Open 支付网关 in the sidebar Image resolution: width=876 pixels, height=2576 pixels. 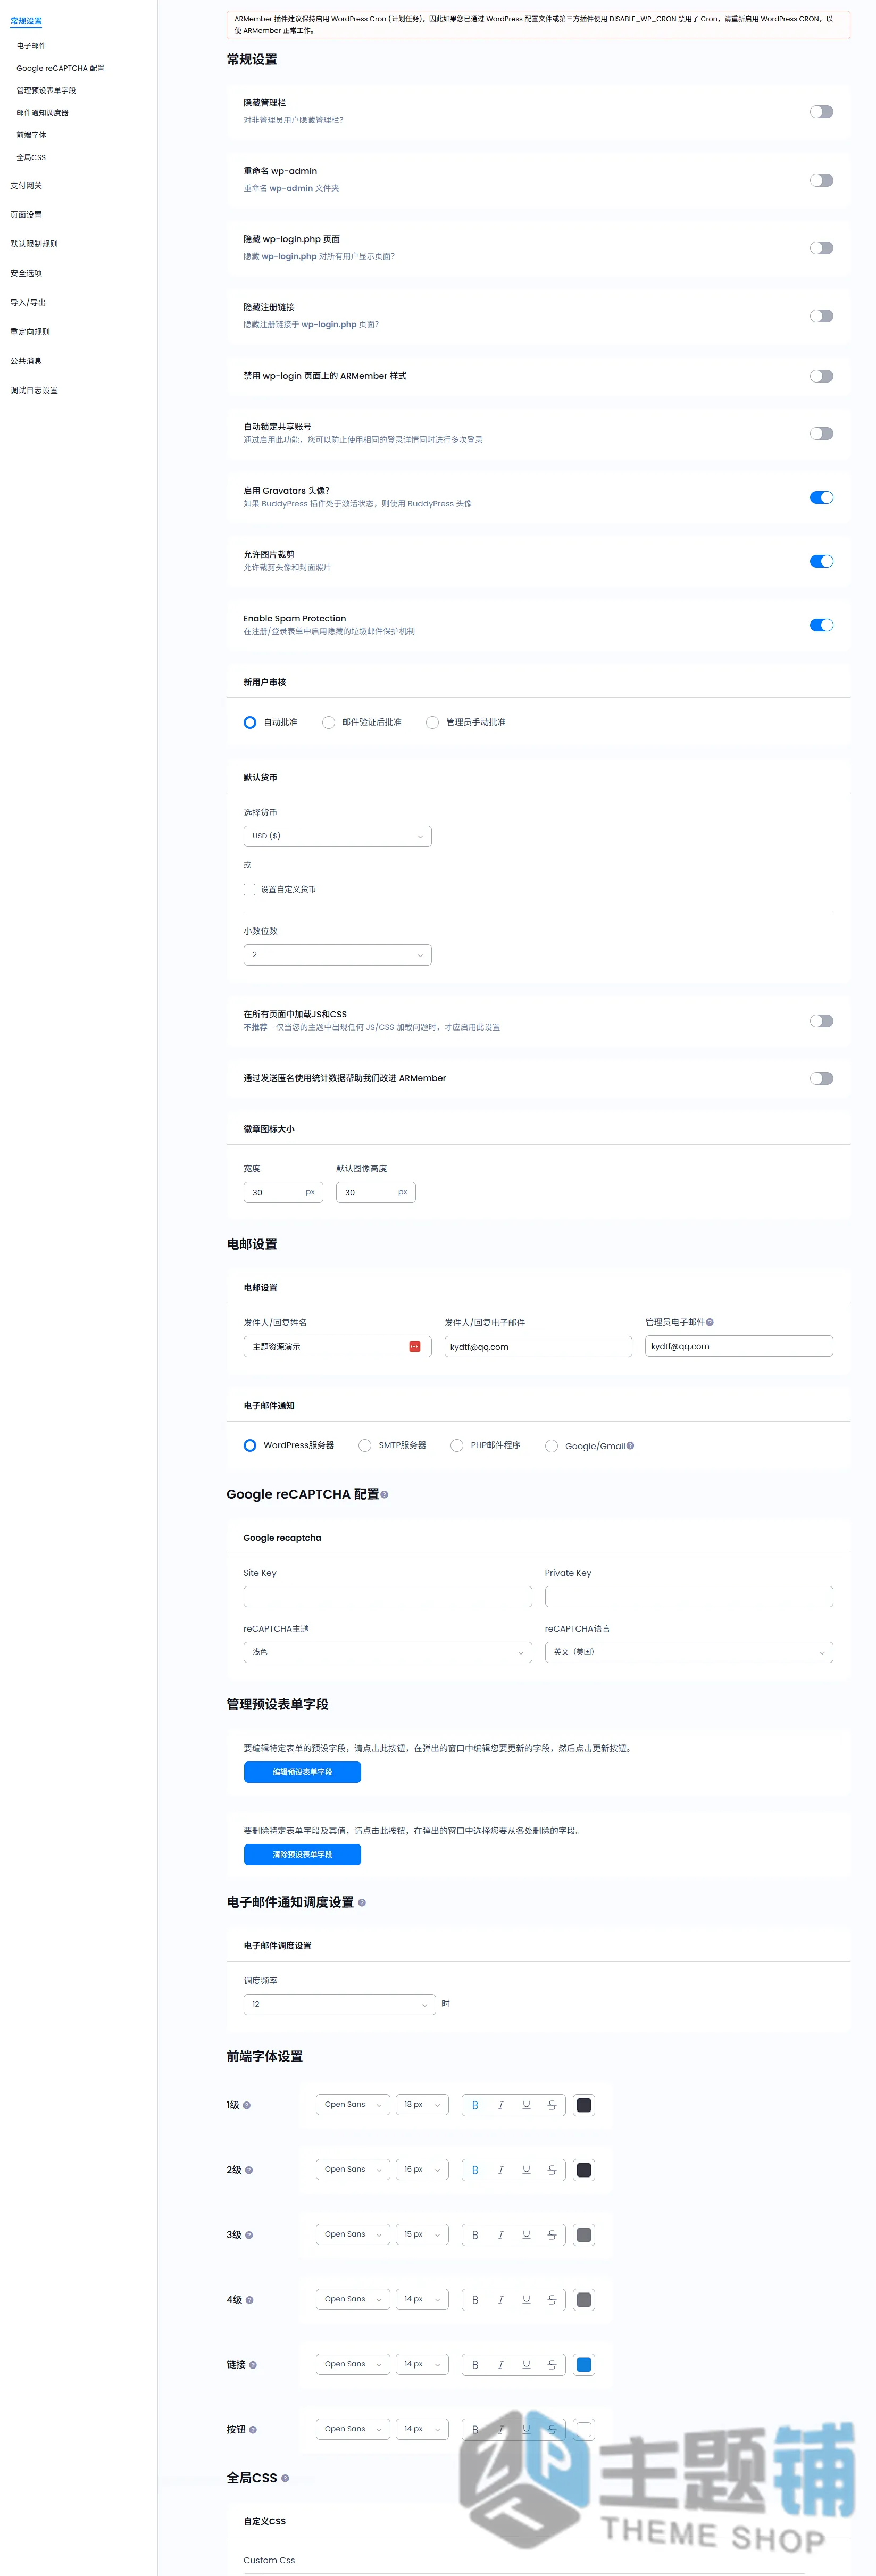26,185
